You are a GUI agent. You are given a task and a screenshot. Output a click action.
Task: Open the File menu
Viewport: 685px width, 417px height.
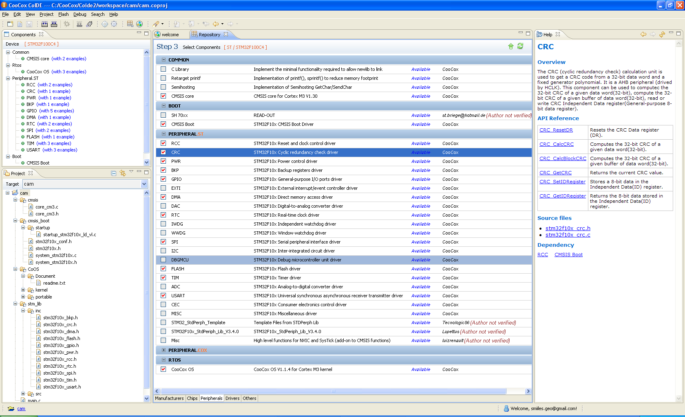[x=5, y=14]
